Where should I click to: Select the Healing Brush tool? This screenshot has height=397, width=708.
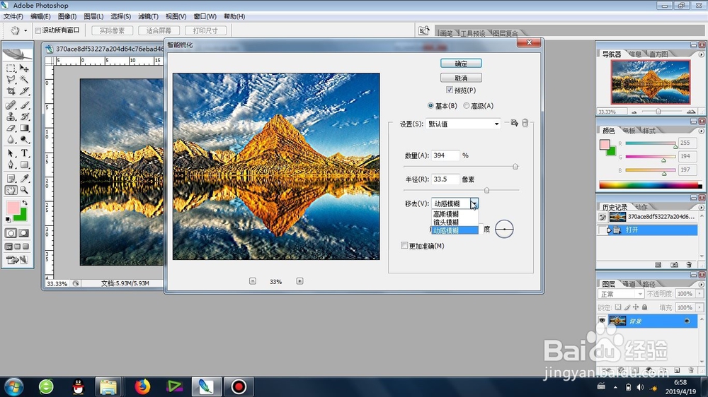coord(11,105)
